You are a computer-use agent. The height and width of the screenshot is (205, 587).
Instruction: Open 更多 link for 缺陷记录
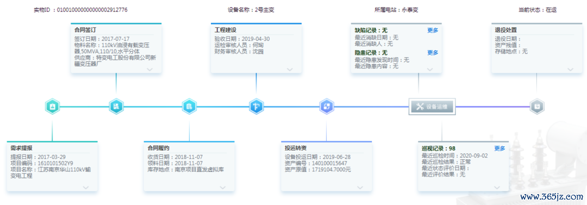[433, 30]
